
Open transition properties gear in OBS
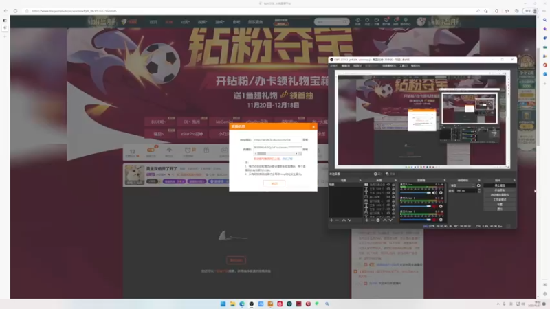coord(478,185)
